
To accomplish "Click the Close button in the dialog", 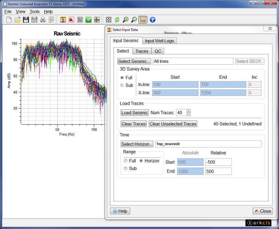I will [263, 211].
